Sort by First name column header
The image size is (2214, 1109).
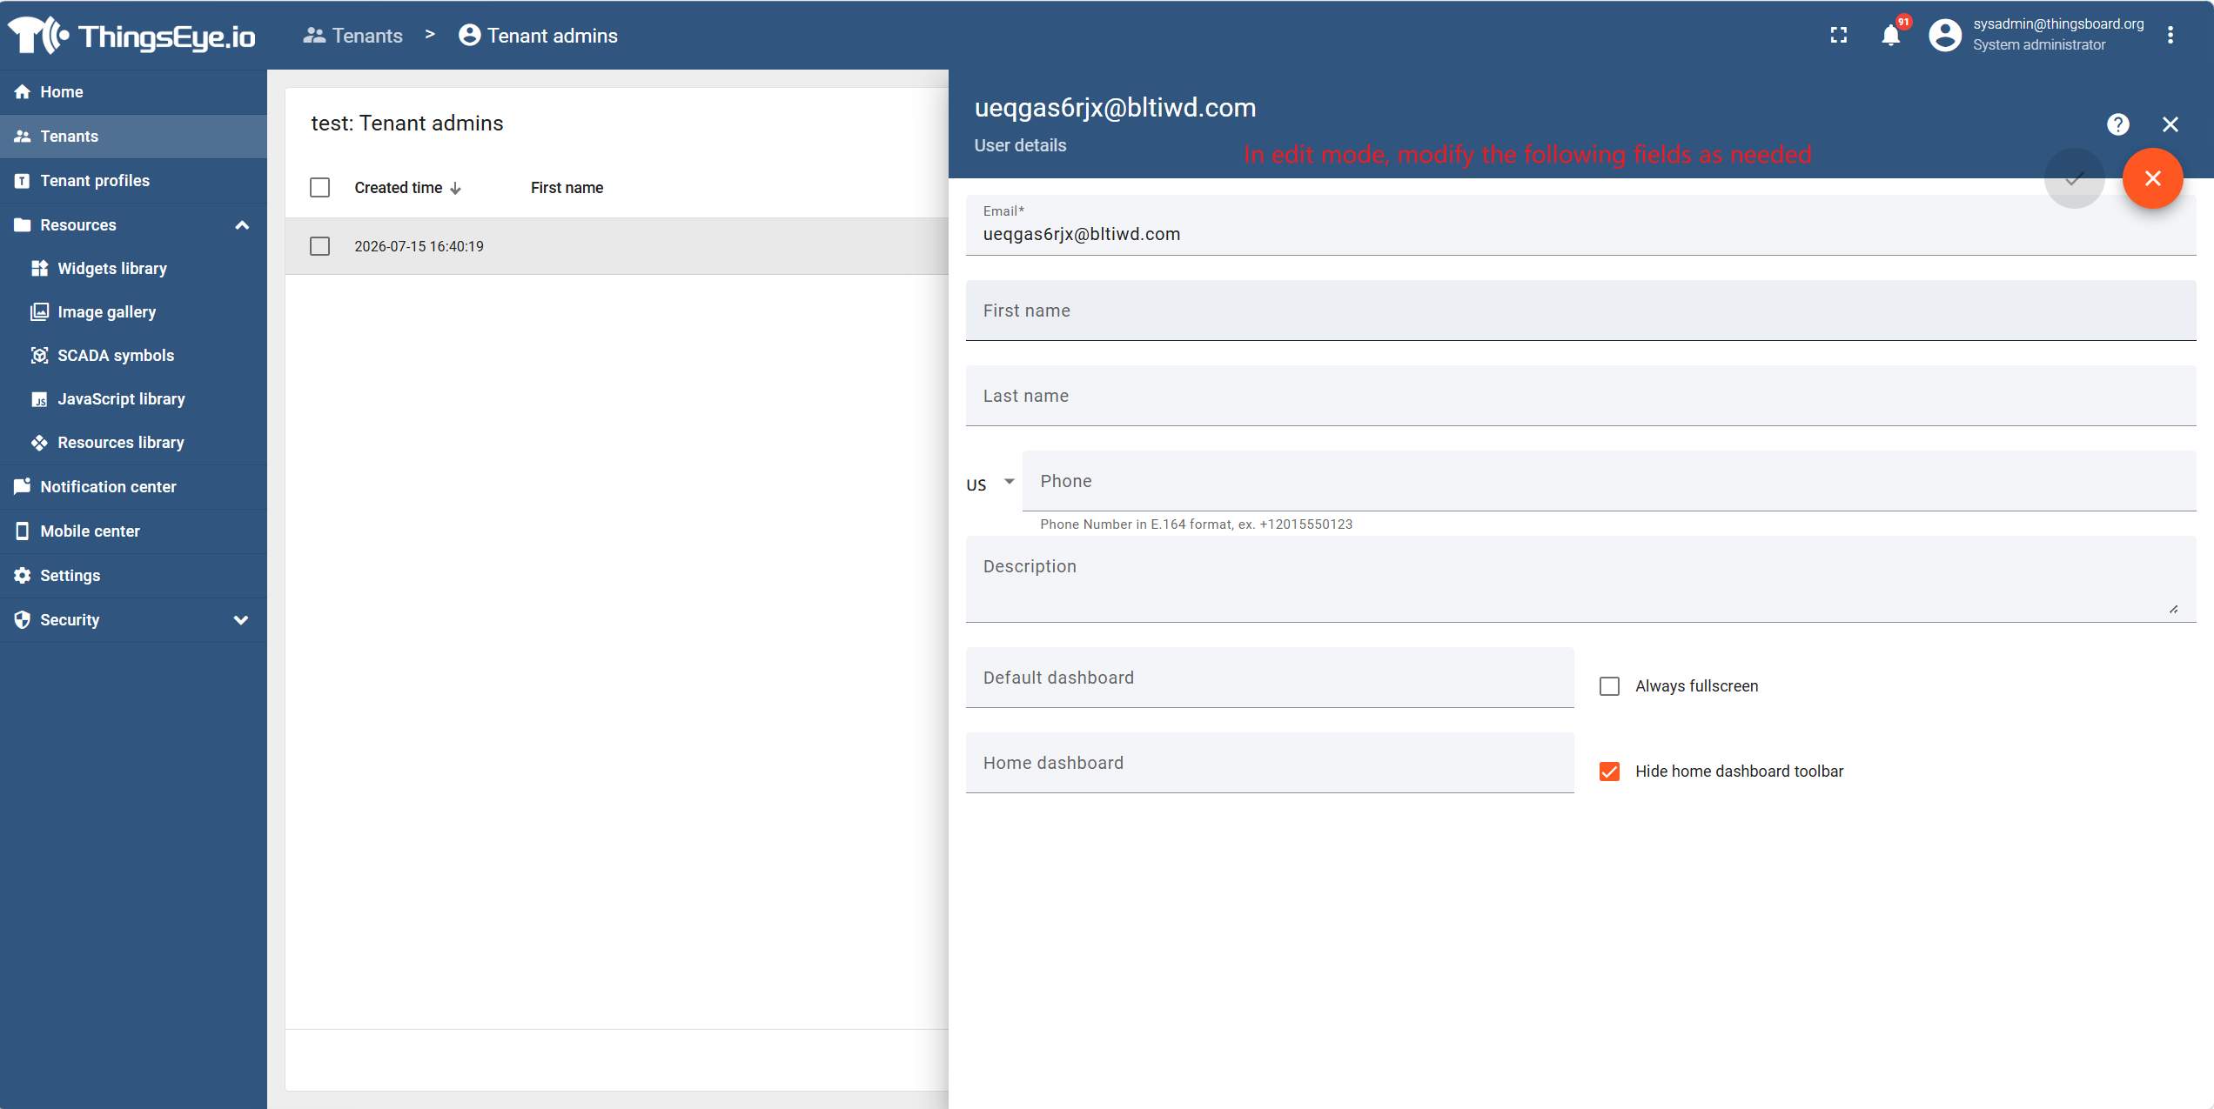567,188
